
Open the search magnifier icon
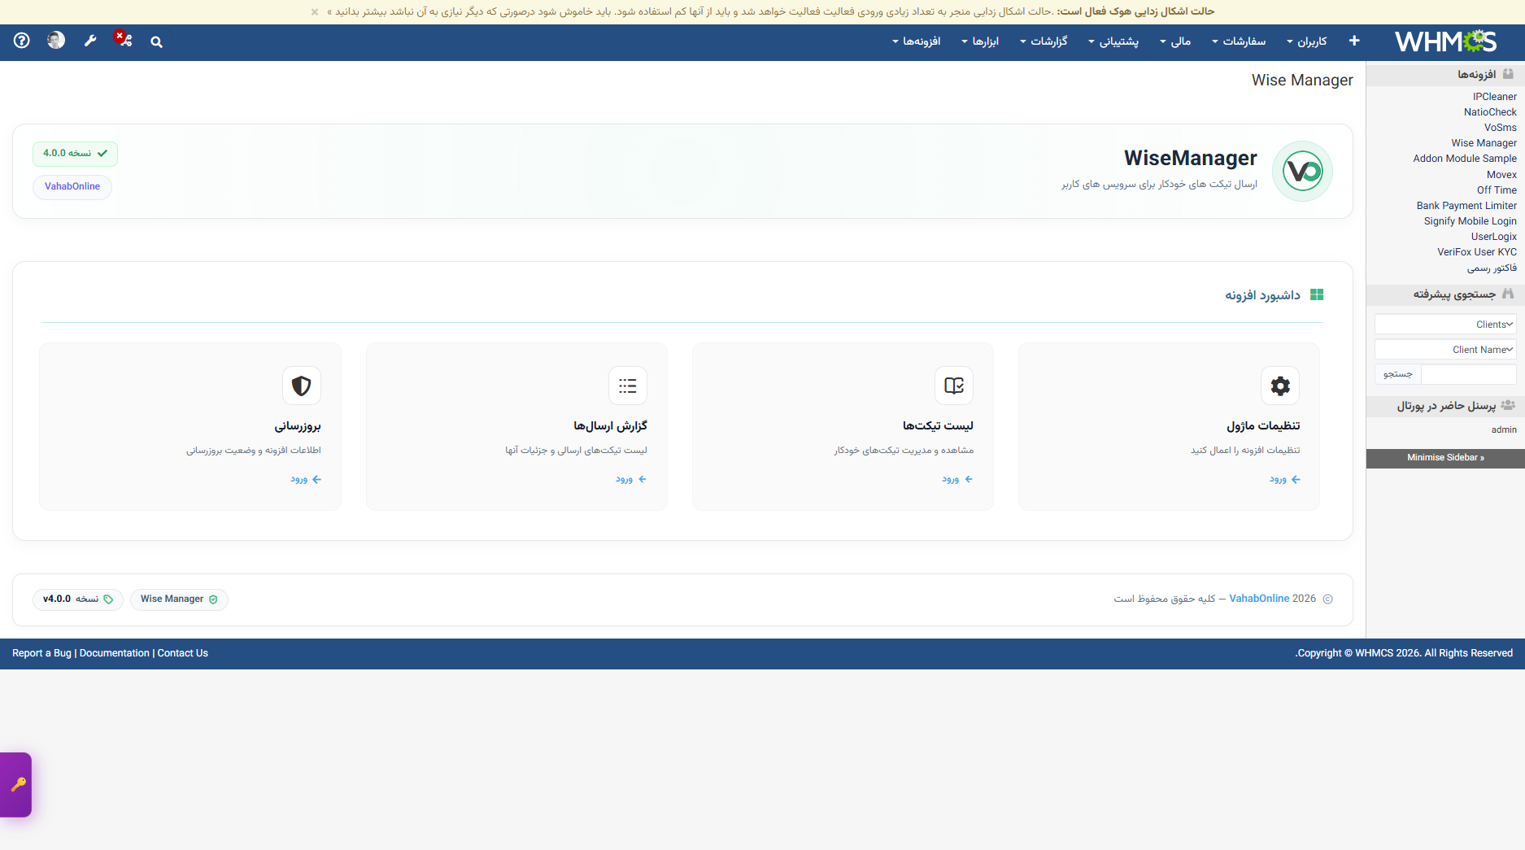tap(156, 41)
